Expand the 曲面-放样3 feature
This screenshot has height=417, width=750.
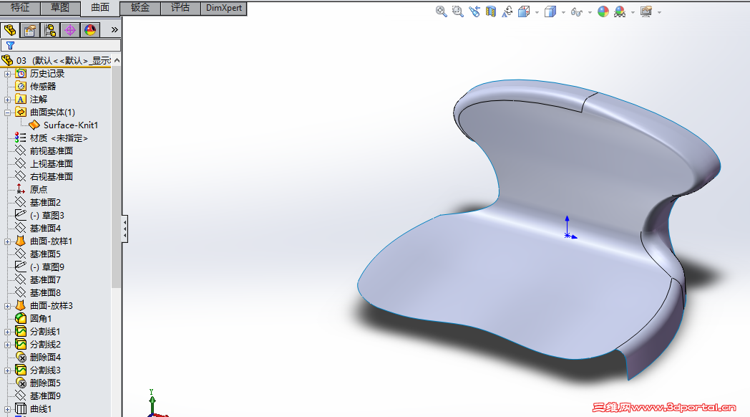pos(8,306)
